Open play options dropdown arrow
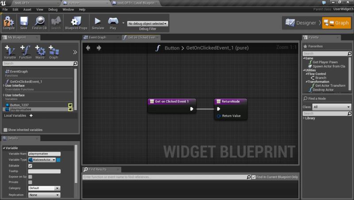Image resolution: width=354 pixels, height=200 pixels. pyautogui.click(x=123, y=23)
